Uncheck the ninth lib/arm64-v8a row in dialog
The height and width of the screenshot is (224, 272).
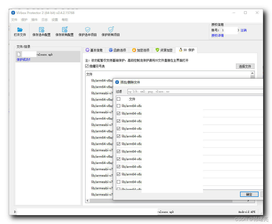pyautogui.click(x=119, y=167)
